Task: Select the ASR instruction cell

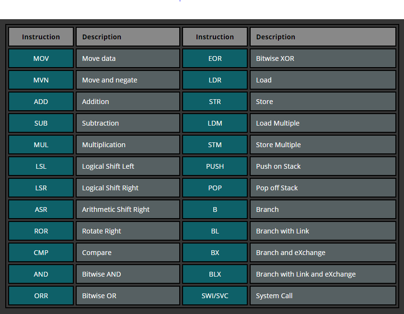Action: tap(41, 209)
